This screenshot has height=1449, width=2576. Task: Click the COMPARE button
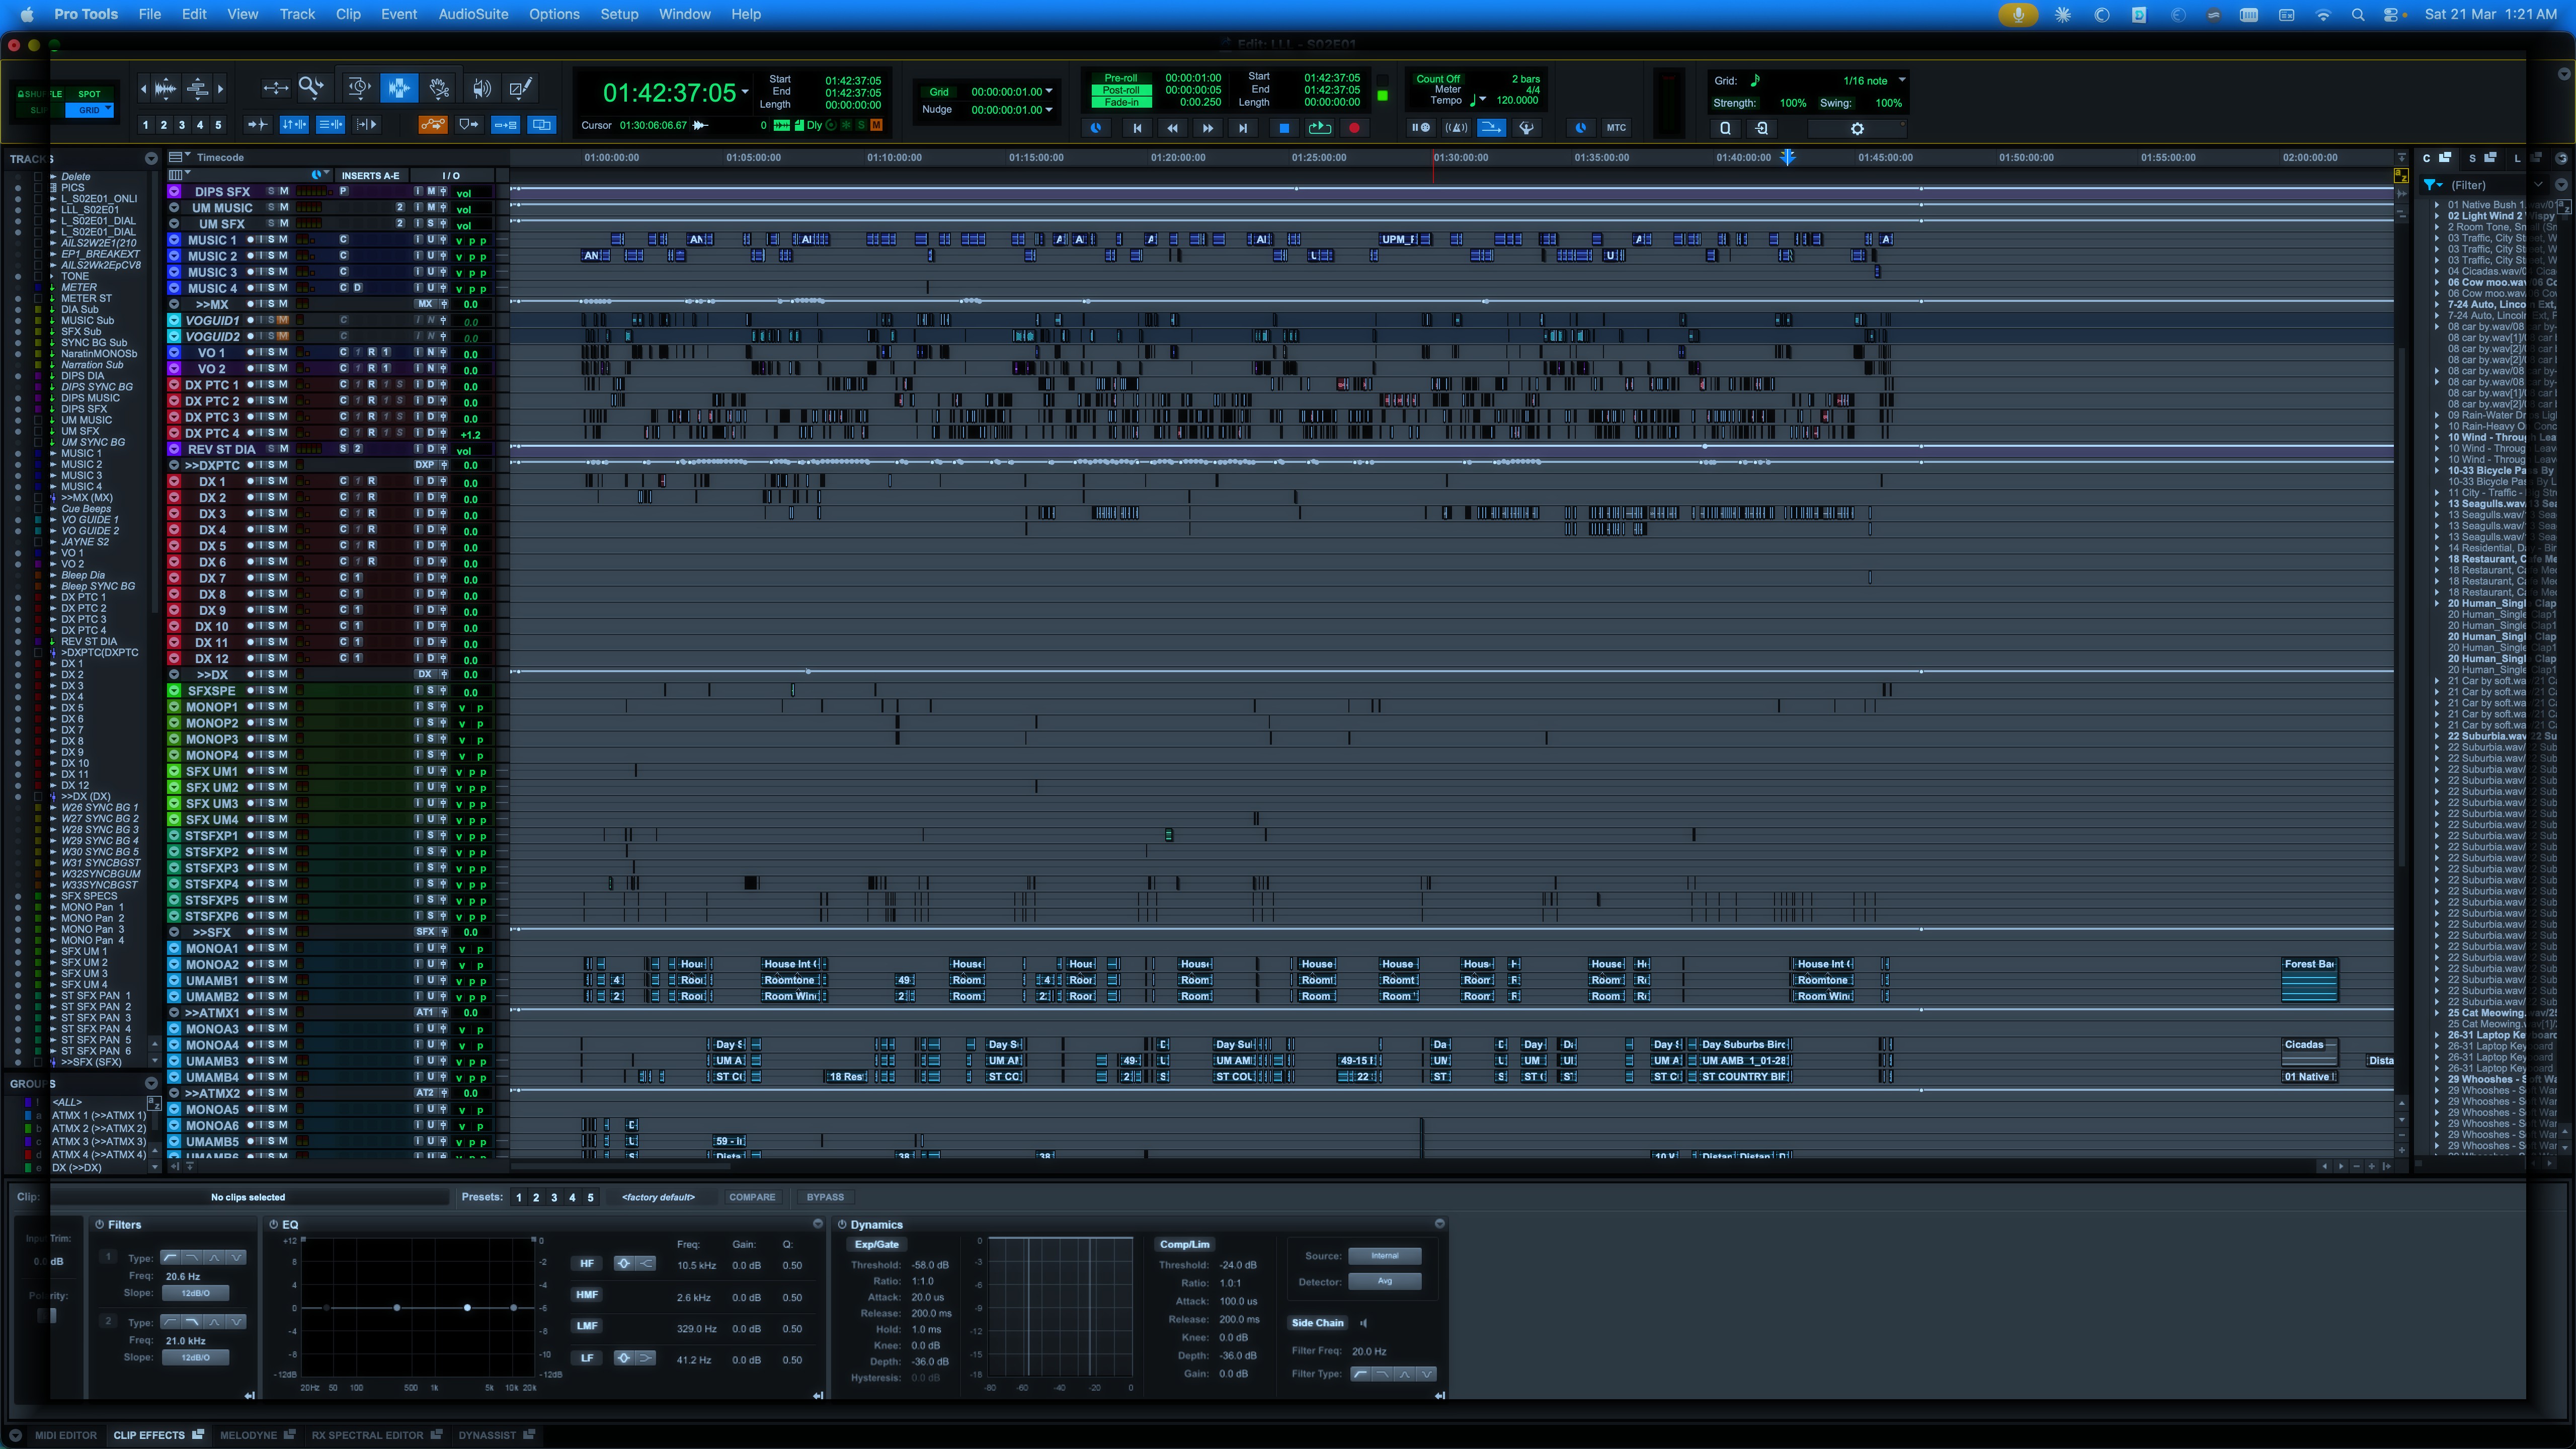pyautogui.click(x=752, y=1198)
